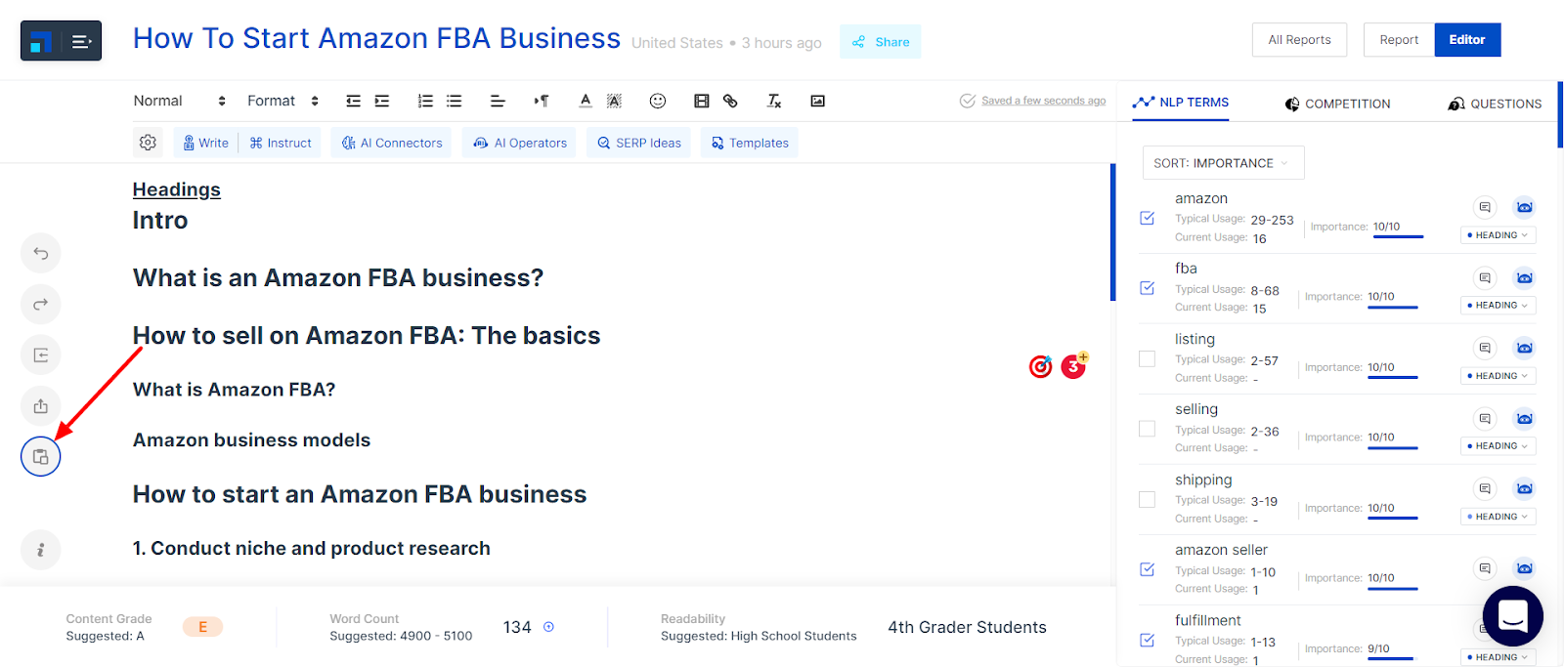Screen dimensions: 1564x667
Task: Check the shipping term checkbox
Action: (x=1148, y=499)
